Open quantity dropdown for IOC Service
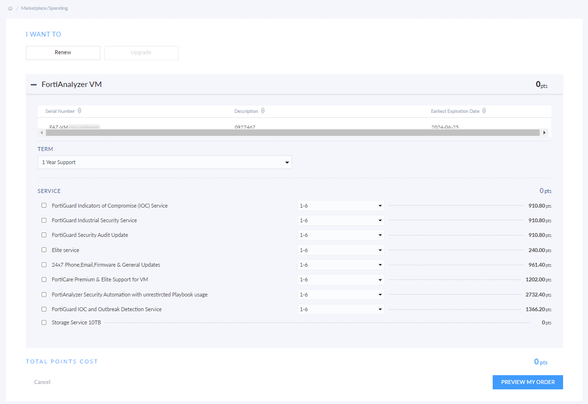This screenshot has height=404, width=588. click(341, 206)
